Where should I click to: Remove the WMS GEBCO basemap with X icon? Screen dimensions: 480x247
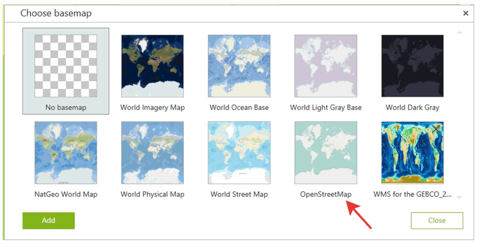tap(436, 129)
